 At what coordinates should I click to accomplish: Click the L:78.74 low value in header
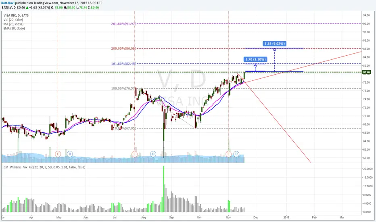click(x=81, y=7)
